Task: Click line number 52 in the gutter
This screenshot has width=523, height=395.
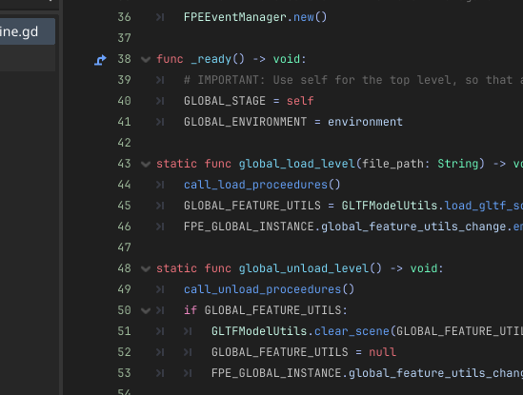Action: (x=124, y=352)
